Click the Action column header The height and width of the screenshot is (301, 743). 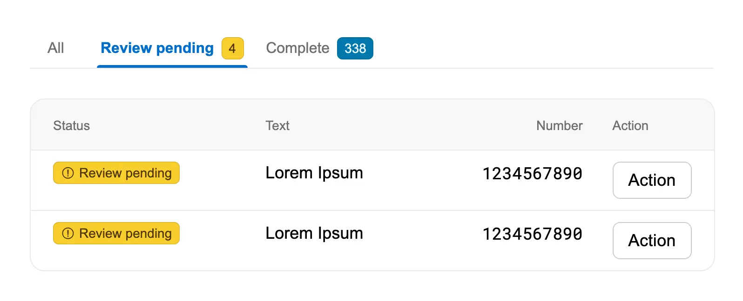click(x=630, y=126)
